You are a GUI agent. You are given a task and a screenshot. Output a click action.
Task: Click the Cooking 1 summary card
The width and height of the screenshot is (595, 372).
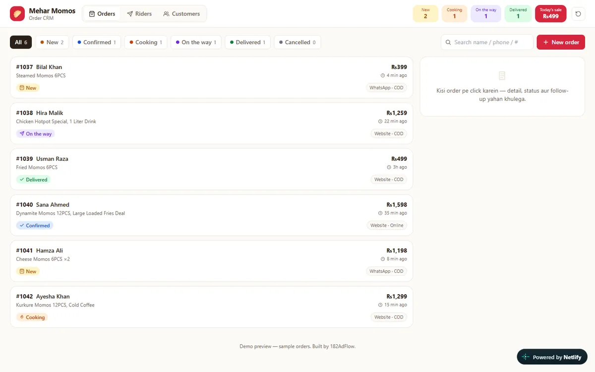454,13
